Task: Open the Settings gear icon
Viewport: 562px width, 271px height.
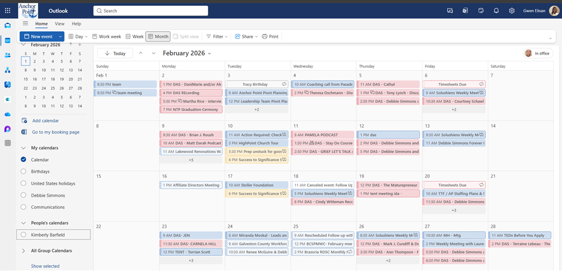Action: (x=512, y=11)
